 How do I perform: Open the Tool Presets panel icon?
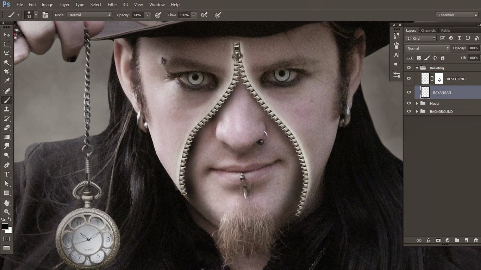[396, 75]
